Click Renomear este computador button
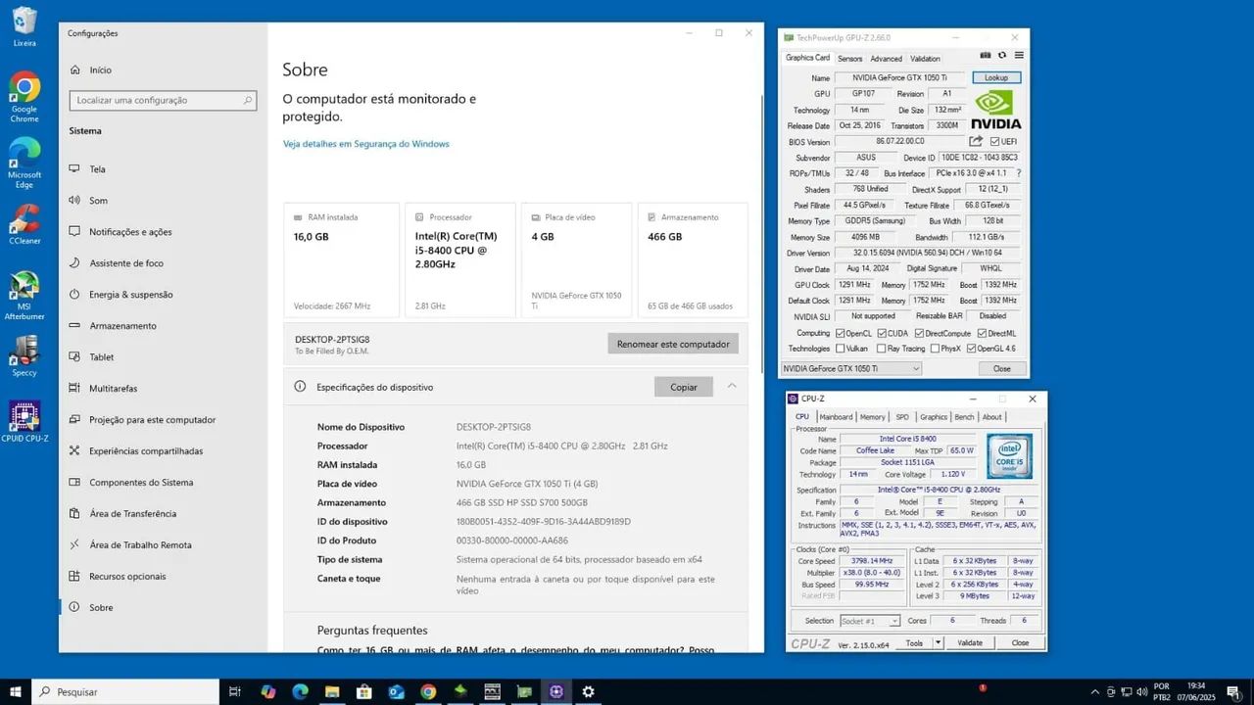The image size is (1254, 705). point(673,344)
